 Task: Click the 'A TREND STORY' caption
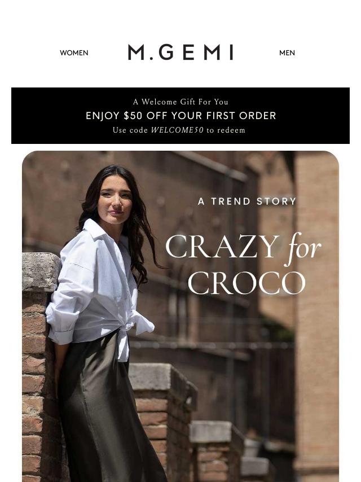click(x=247, y=201)
